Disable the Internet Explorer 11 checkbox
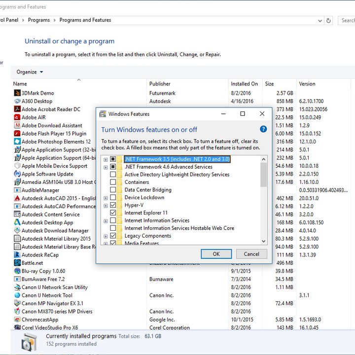This screenshot has height=355, width=355. [113, 213]
